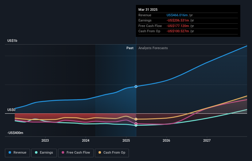Viewport: 252px width, 161px height.
Task: Toggle the Cash From Op legend series
Action: [x=112, y=153]
